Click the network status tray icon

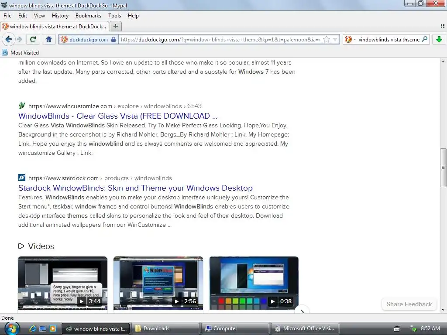(413, 328)
